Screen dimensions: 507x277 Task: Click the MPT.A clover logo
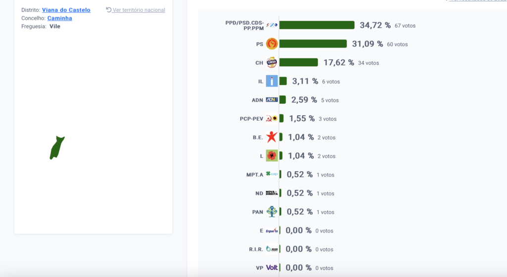point(272,174)
